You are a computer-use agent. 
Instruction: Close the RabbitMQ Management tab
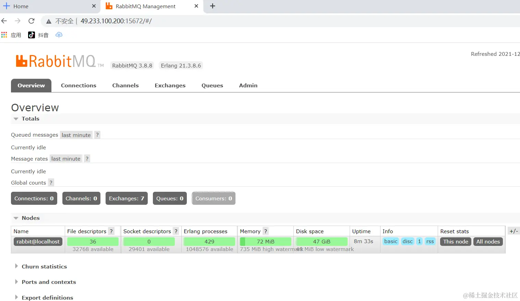pos(196,6)
